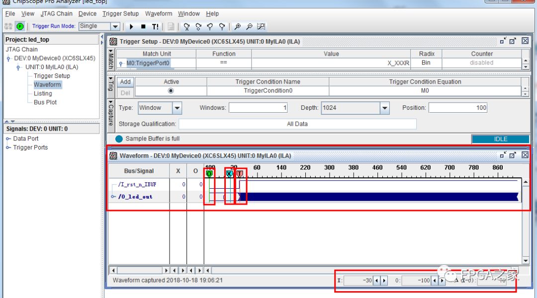This screenshot has height=298, width=537.
Task: Click the green P program device icon
Action: pyautogui.click(x=20, y=26)
